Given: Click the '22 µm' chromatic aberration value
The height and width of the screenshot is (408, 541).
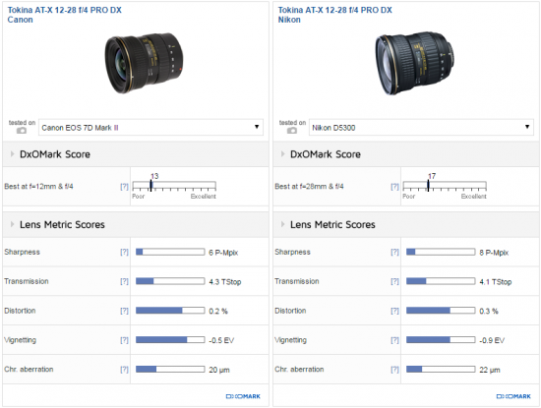Looking at the screenshot, I should coord(490,370).
